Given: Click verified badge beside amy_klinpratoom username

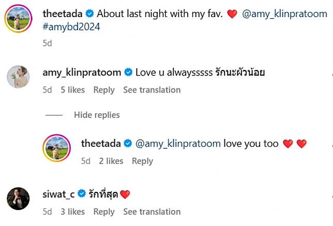Looking at the screenshot, I should click(129, 72).
